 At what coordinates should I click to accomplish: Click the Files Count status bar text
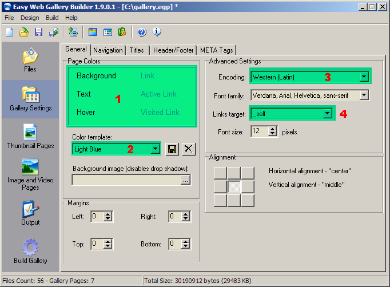[49, 281]
